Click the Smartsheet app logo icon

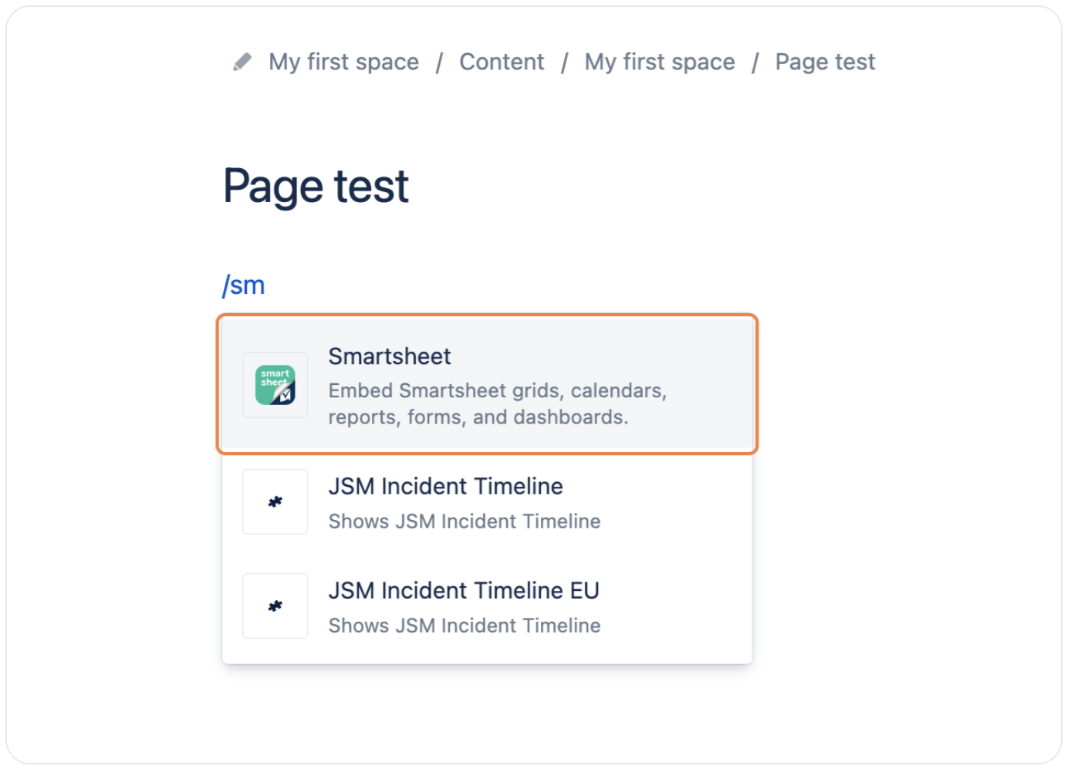(275, 385)
